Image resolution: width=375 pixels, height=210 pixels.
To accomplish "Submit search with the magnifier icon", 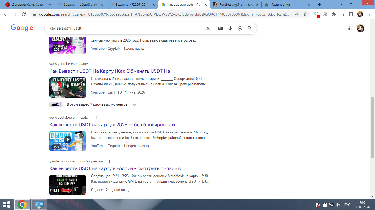I will tap(250, 28).
